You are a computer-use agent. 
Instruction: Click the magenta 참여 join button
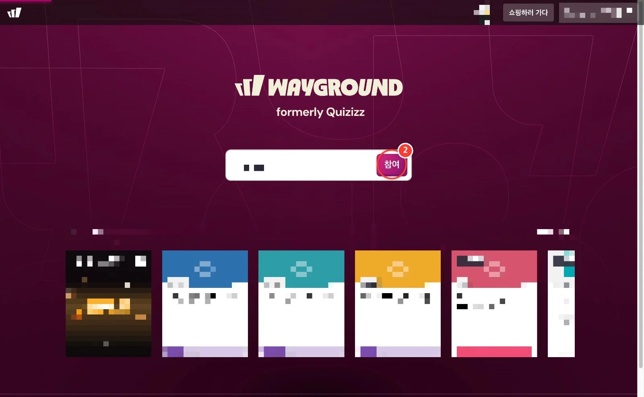click(392, 165)
